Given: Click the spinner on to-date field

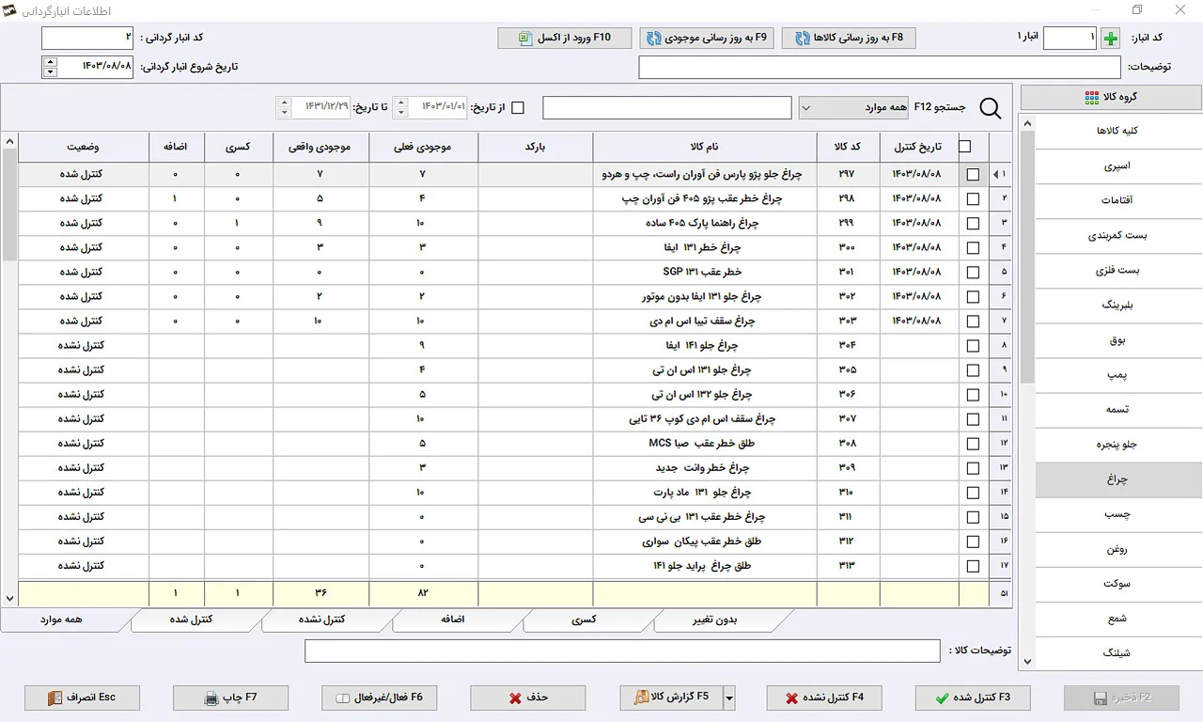Looking at the screenshot, I should click(x=286, y=107).
